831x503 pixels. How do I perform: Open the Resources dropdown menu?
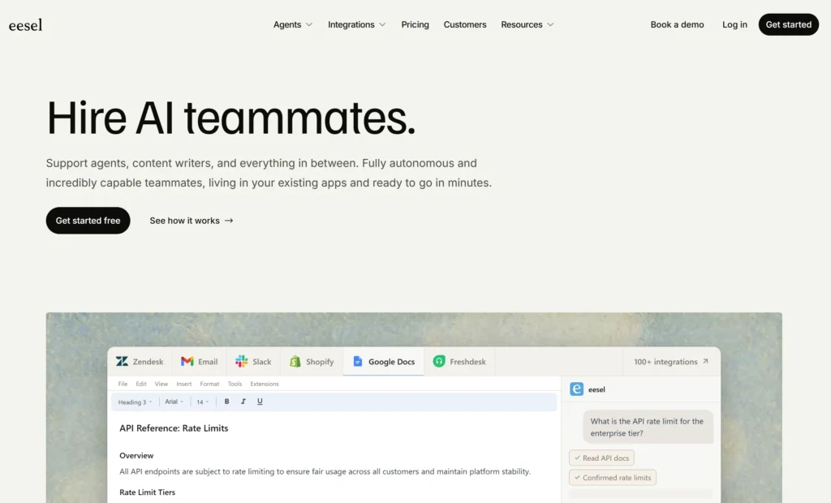coord(527,25)
